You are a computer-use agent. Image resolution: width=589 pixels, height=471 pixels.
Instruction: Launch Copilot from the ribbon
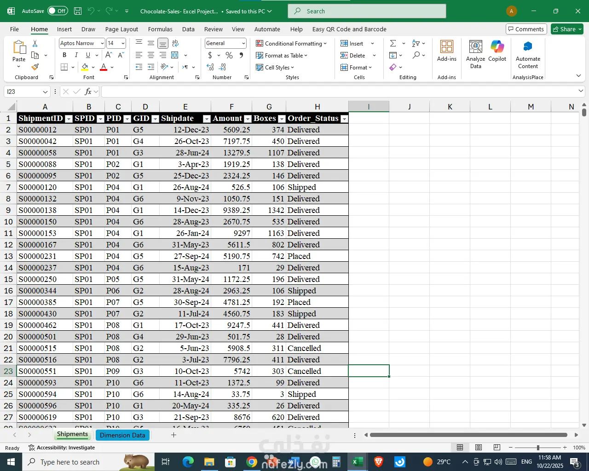coord(497,51)
